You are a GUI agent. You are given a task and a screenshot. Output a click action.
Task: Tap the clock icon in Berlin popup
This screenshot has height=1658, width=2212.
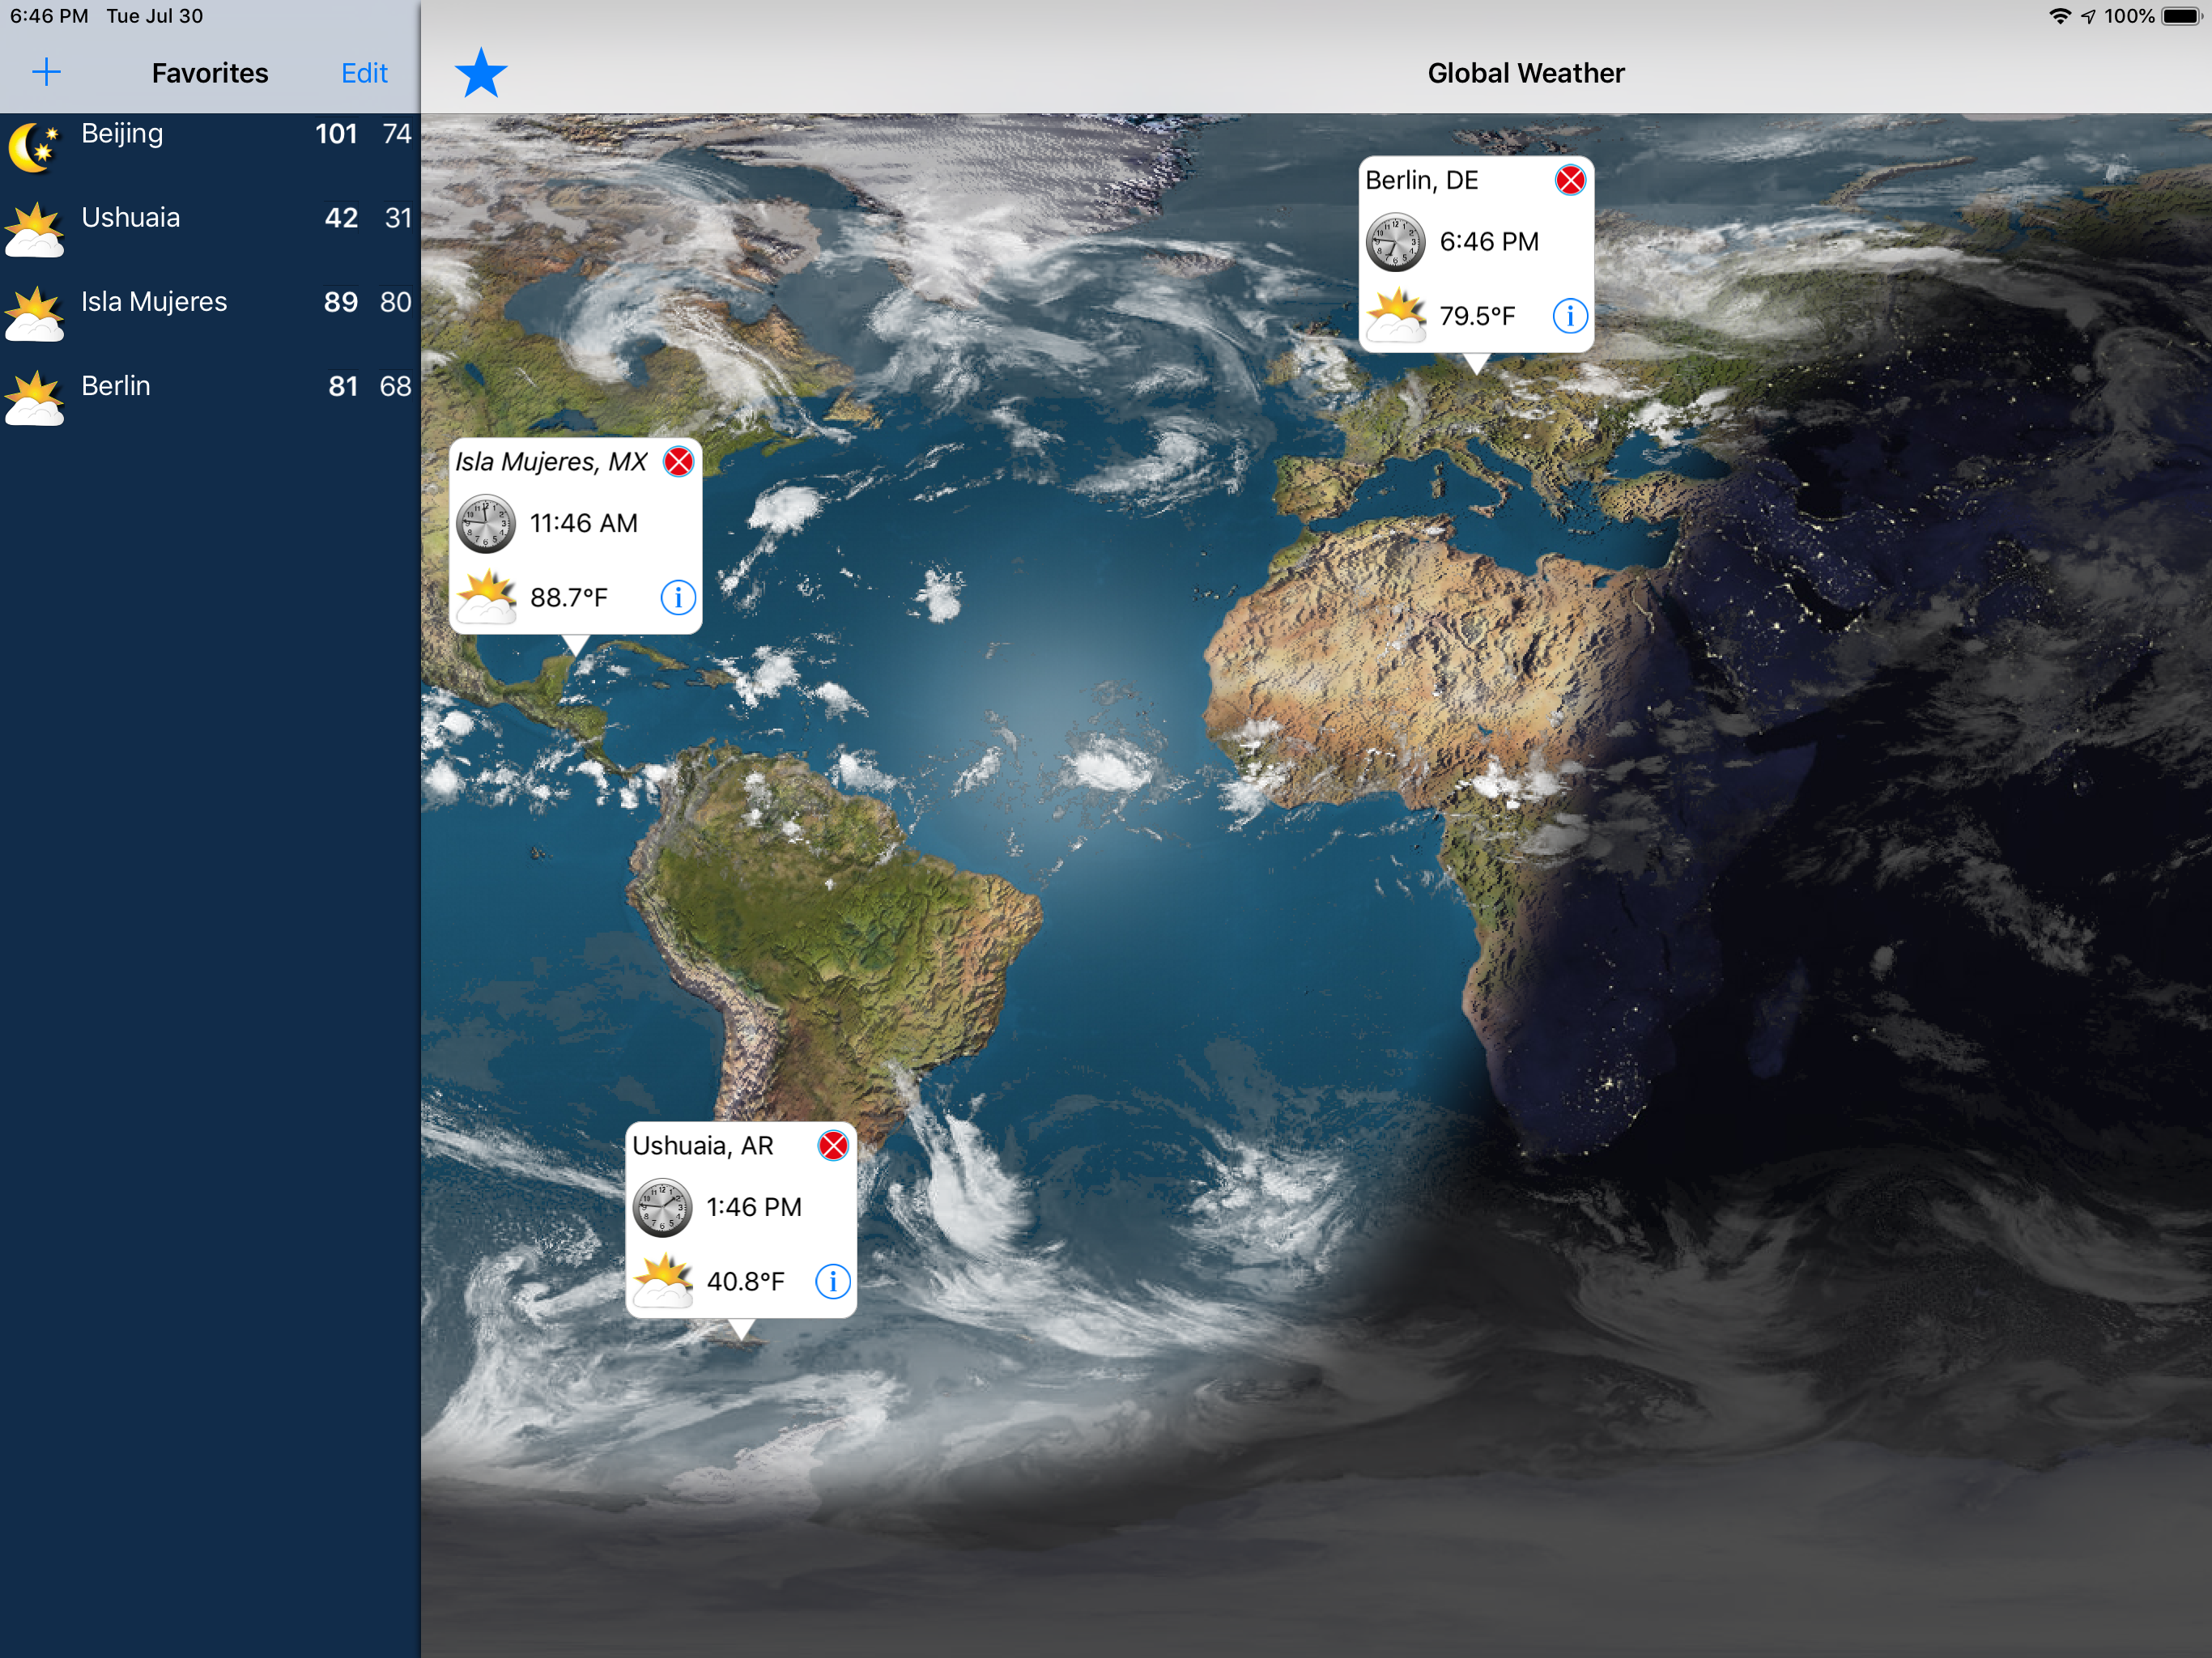point(1395,242)
